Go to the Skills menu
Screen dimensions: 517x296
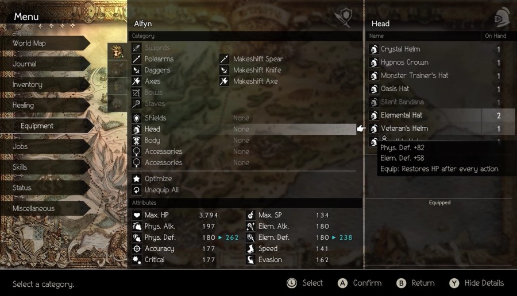[45, 168]
